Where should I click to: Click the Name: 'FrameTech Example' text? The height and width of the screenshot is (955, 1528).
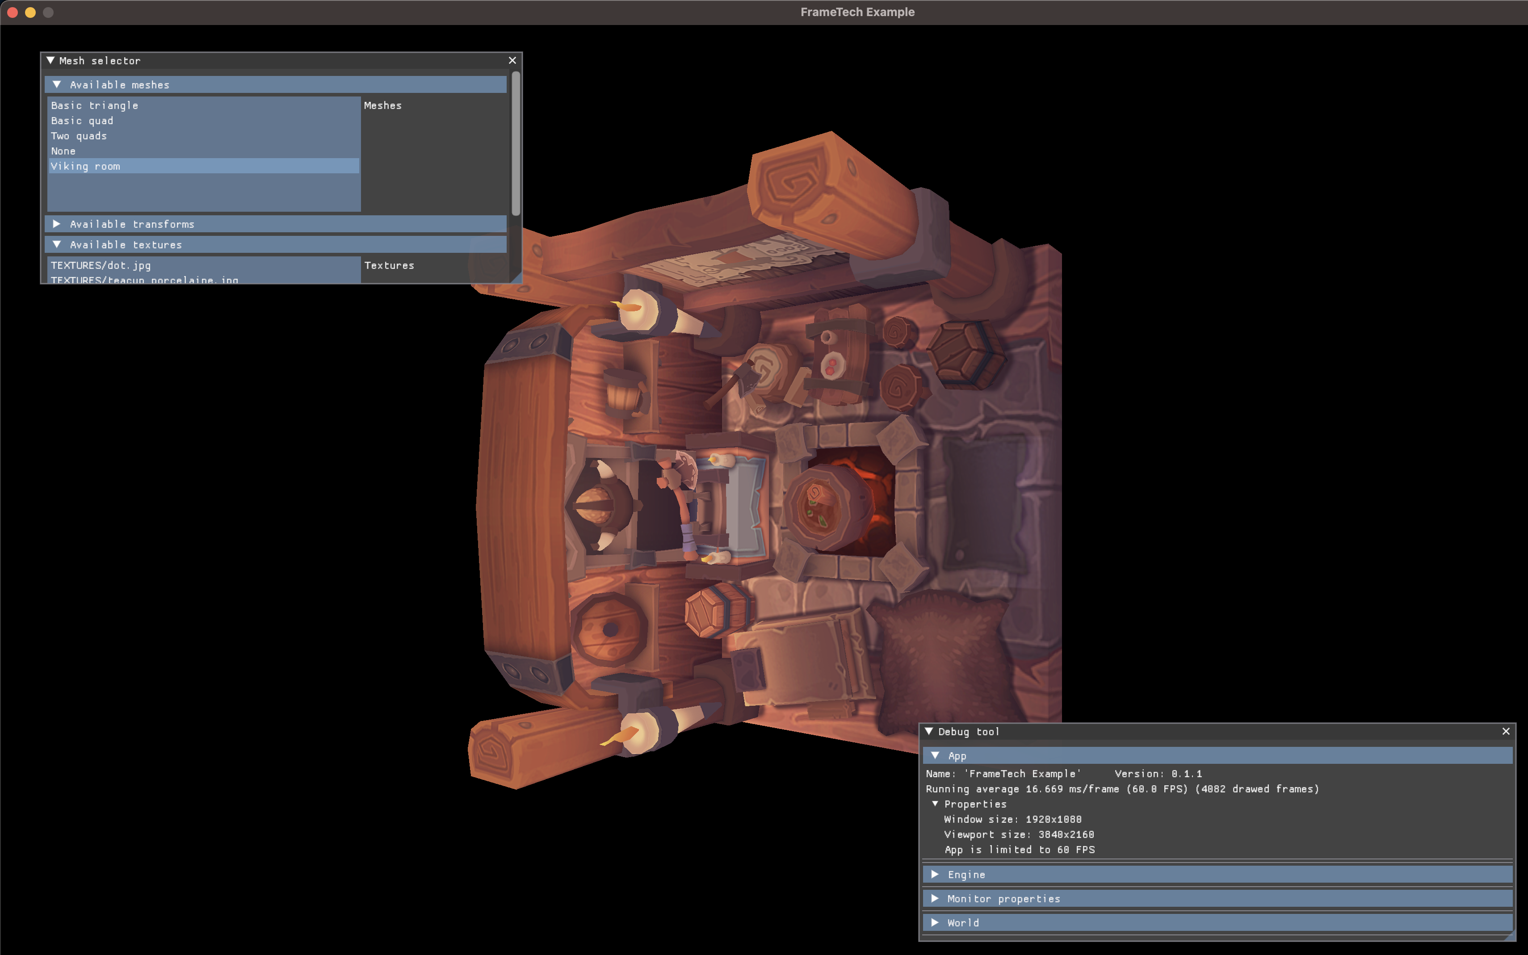click(1003, 774)
